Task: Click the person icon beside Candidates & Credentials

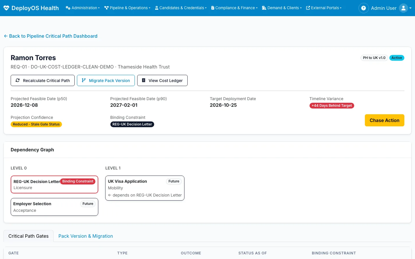Action: point(157,8)
